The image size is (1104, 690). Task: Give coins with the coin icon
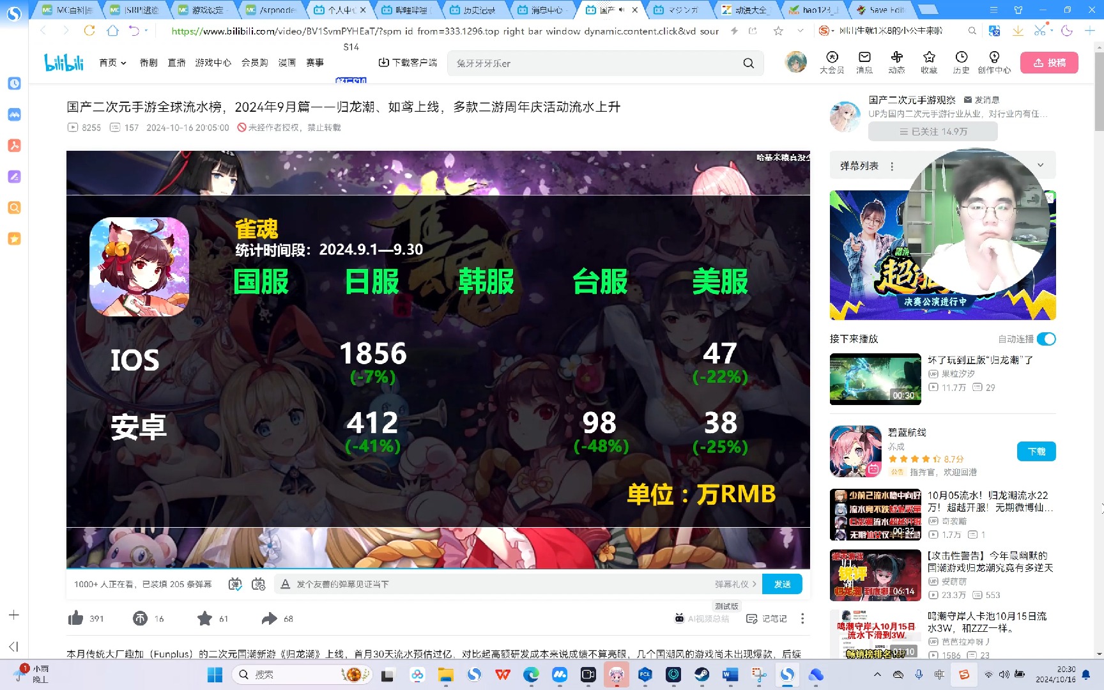(140, 618)
